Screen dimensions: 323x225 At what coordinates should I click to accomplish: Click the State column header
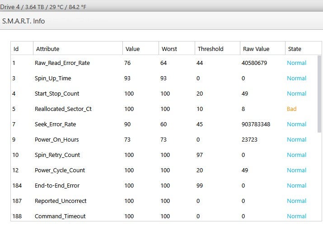point(294,49)
